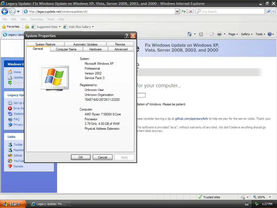Switch to the Hardware tab
The width and height of the screenshot is (277, 208).
(x=95, y=49)
